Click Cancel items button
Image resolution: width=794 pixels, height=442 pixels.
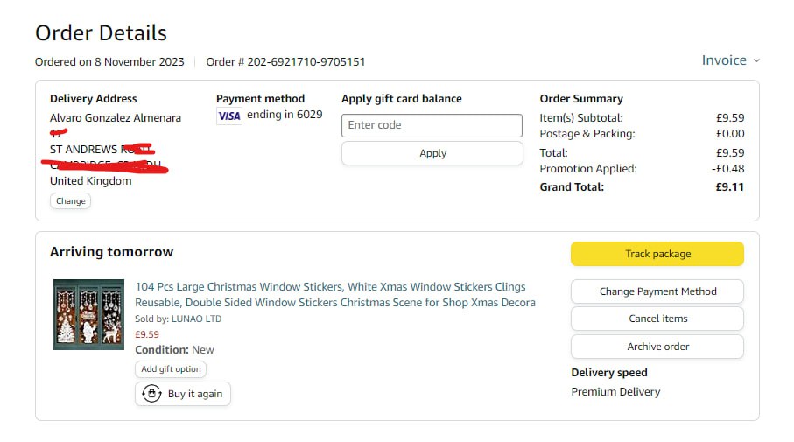[x=657, y=319]
